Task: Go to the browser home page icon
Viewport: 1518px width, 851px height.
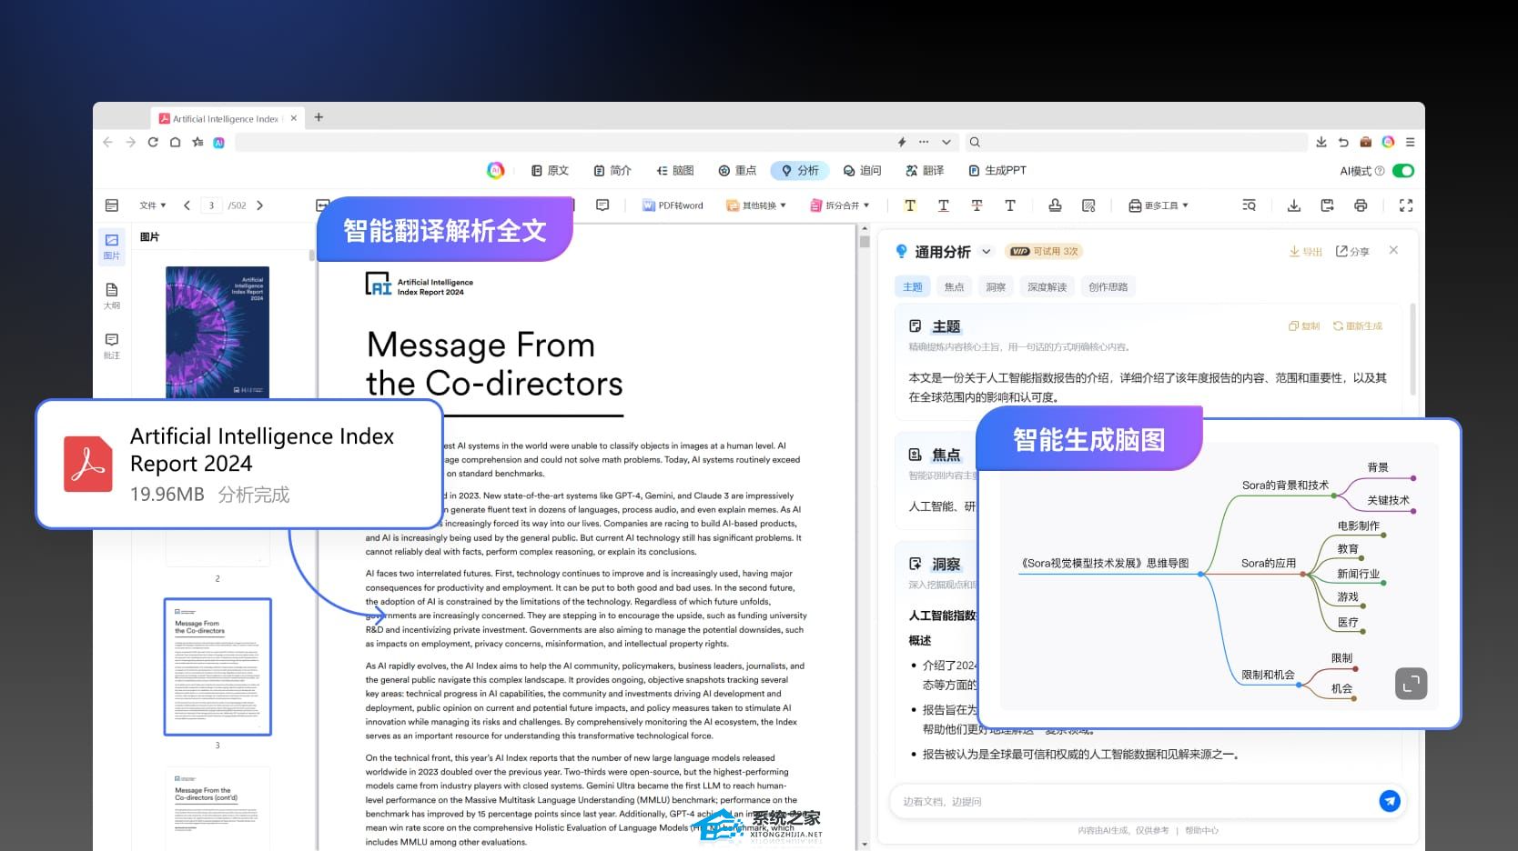Action: pyautogui.click(x=175, y=142)
